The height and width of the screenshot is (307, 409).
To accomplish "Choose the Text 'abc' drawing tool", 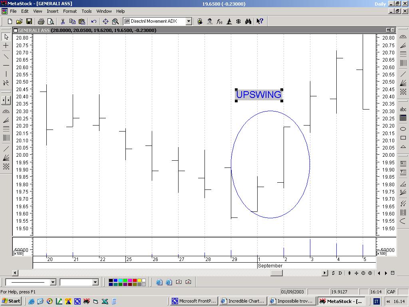I will coord(403,109).
